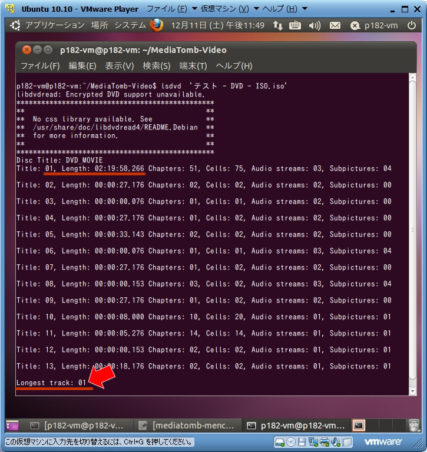Viewport: 427px width, 452px height.
Task: Open the network connection indicator
Action: tap(278, 26)
